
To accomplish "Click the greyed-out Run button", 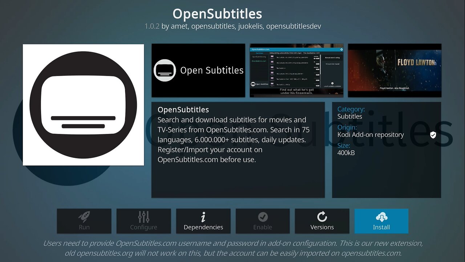I will tap(84, 221).
